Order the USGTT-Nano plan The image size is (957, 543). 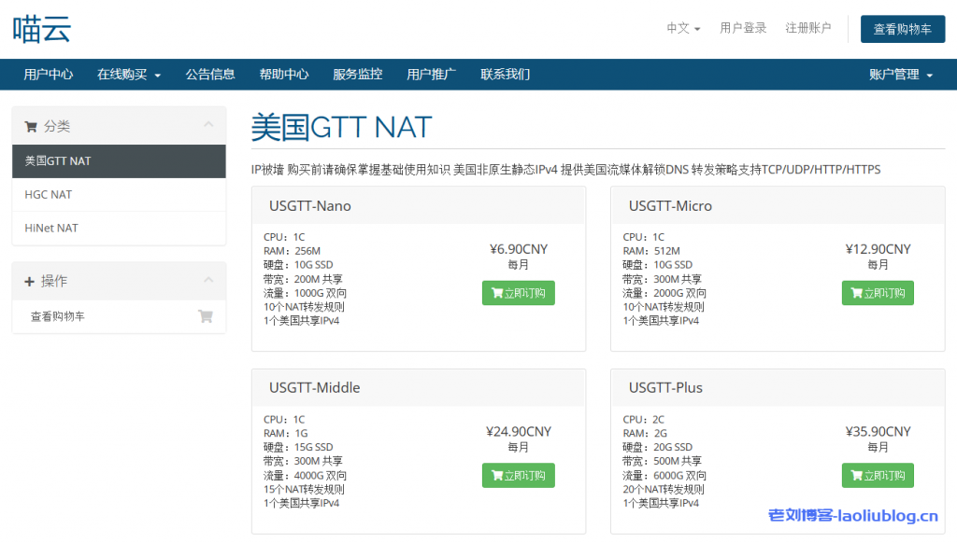tap(518, 293)
